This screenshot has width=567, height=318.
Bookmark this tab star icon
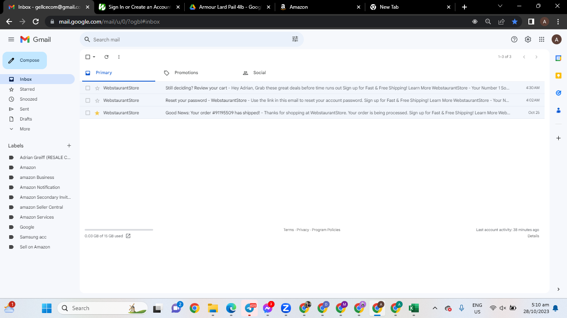click(515, 22)
